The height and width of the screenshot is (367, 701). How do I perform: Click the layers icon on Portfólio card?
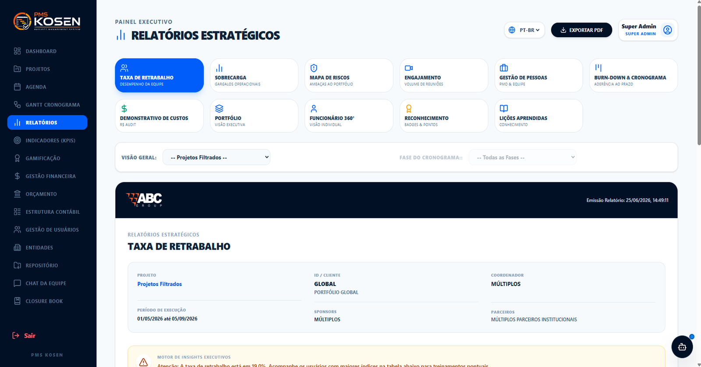[219, 109]
